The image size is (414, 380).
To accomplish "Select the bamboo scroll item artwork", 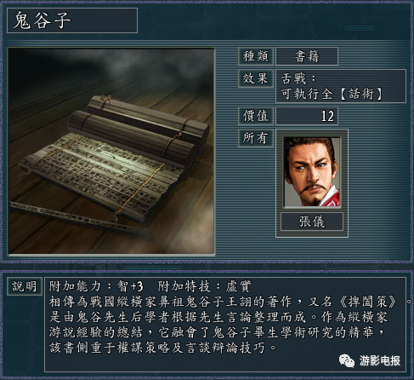I will point(111,152).
